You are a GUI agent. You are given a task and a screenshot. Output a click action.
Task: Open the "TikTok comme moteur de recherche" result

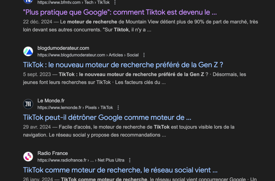click(120, 170)
